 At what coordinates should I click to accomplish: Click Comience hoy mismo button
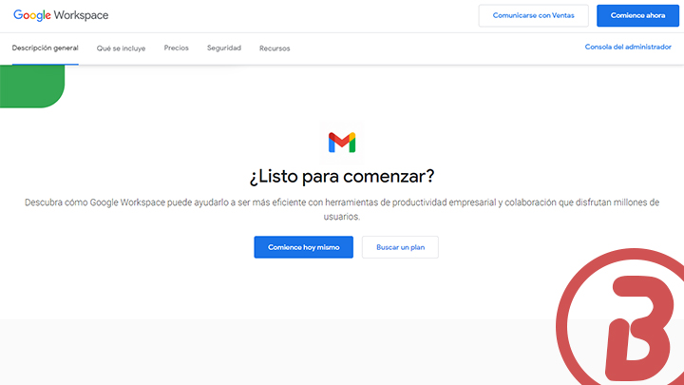(304, 247)
